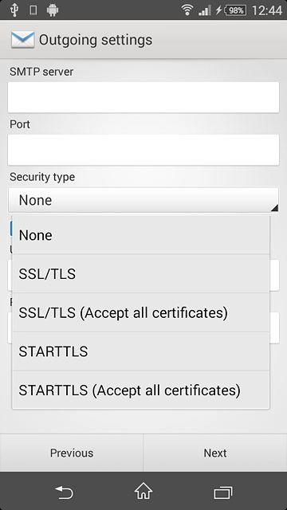The image size is (287, 510).
Task: Choose the SSL/TLS option
Action: click(x=140, y=274)
